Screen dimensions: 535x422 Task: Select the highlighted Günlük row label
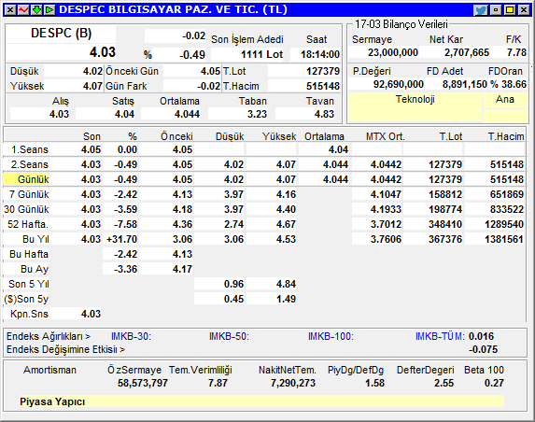pyautogui.click(x=26, y=179)
